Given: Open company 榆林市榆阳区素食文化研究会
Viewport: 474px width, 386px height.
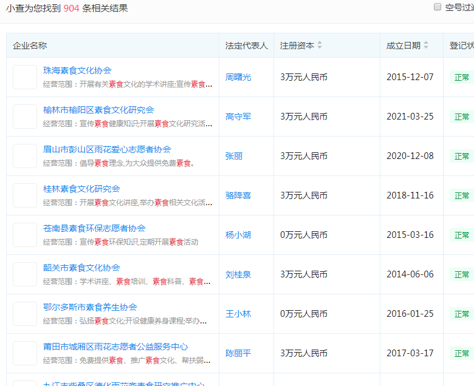Looking at the screenshot, I should (98, 110).
